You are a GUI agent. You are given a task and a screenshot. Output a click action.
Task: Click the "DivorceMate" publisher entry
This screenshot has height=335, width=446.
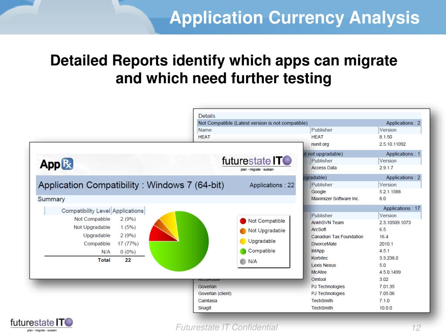324,244
